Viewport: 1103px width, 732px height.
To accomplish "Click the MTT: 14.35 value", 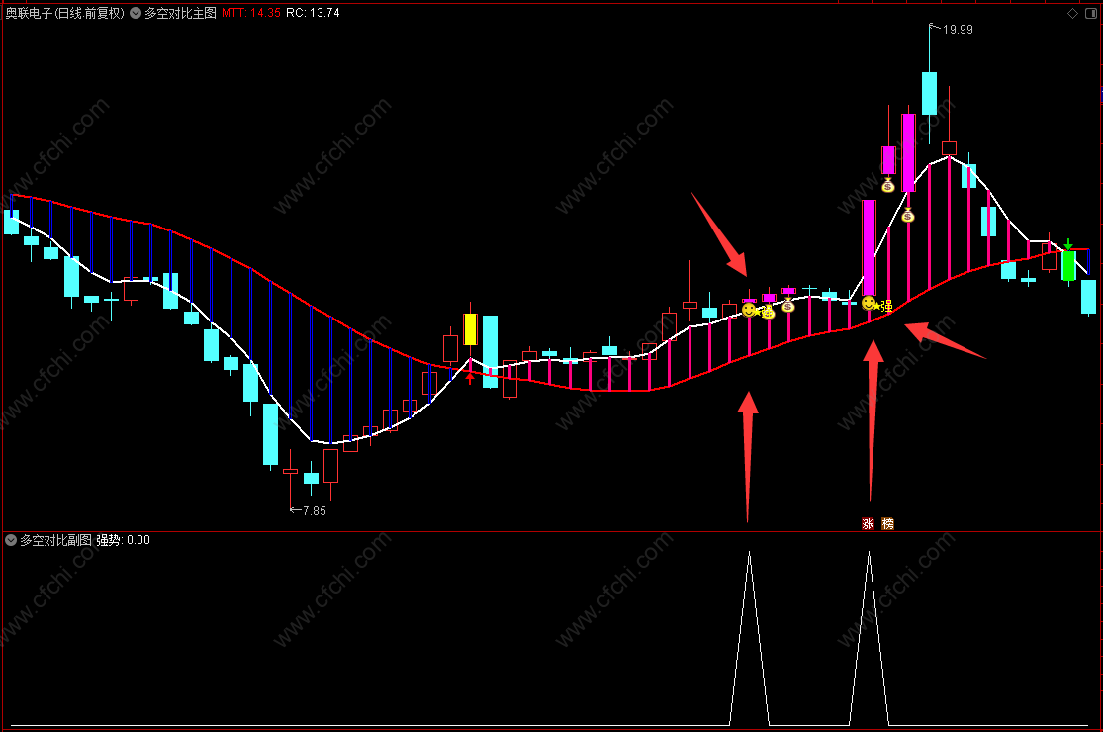I will (x=251, y=13).
